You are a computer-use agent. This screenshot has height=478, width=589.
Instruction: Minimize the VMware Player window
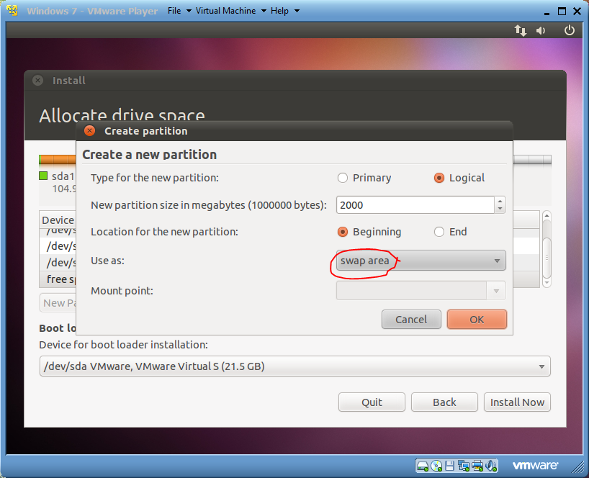pyautogui.click(x=547, y=12)
